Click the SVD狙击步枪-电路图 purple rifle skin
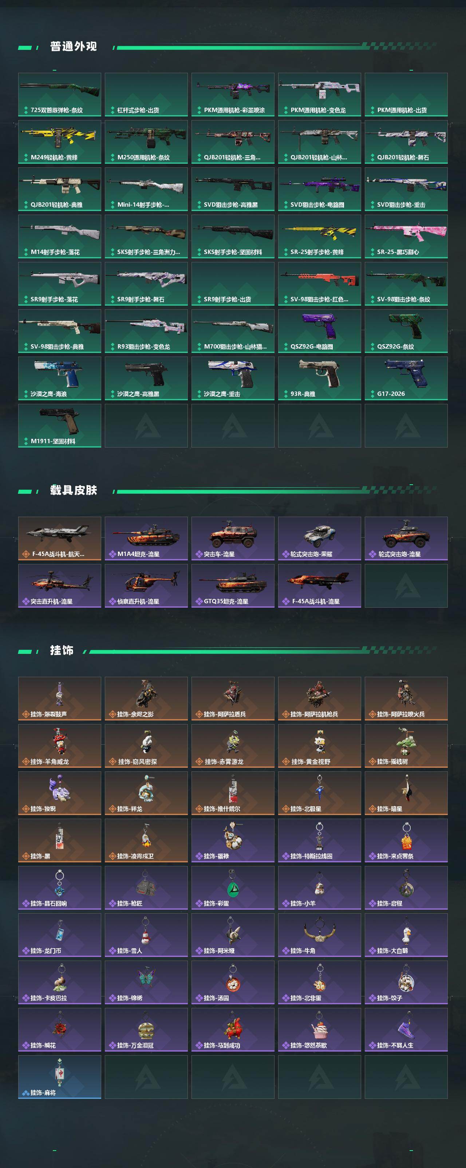This screenshot has width=466, height=1168. pos(319,189)
